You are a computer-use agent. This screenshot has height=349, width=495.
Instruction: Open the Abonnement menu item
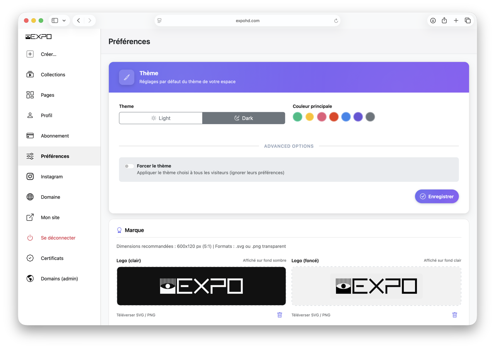coord(55,136)
